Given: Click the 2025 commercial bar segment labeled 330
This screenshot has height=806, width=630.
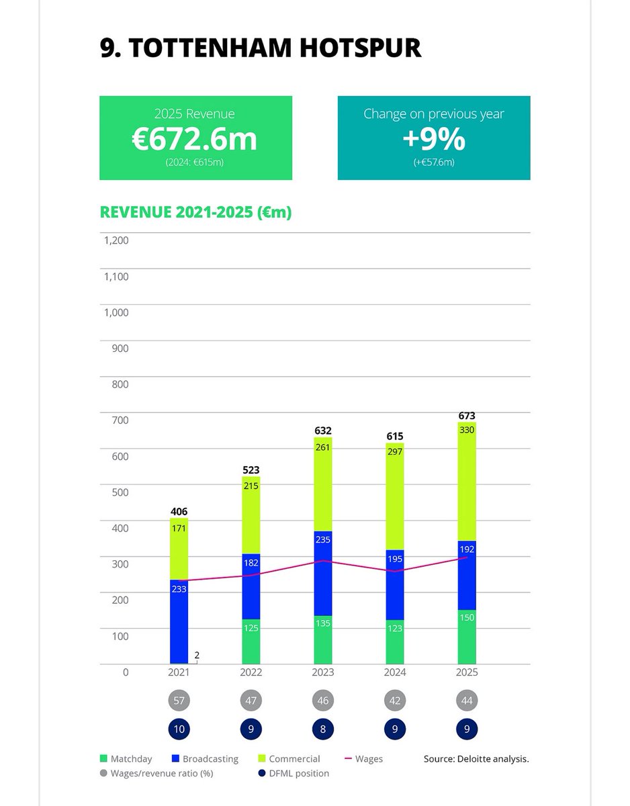Looking at the screenshot, I should [x=467, y=482].
